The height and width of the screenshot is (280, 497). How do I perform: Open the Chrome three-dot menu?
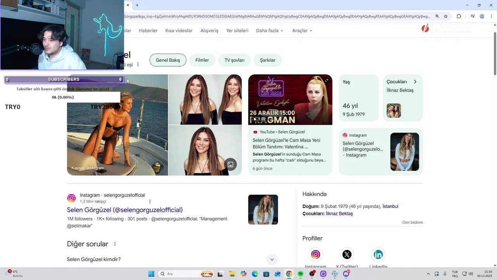pyautogui.click(x=491, y=16)
